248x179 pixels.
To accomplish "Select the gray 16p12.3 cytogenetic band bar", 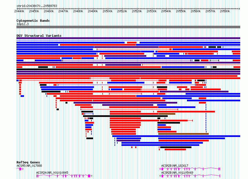I will pyautogui.click(x=128, y=27).
